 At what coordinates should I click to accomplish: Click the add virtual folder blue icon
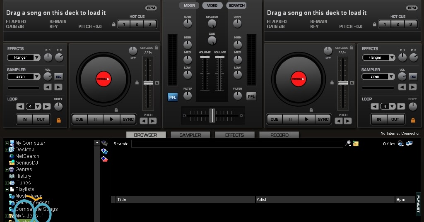[x=104, y=151]
